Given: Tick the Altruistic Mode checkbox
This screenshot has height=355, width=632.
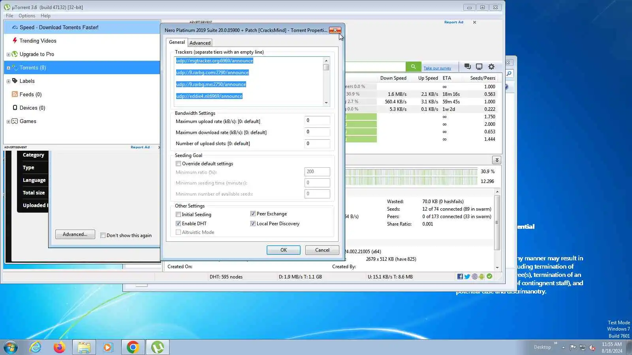Looking at the screenshot, I should click(178, 232).
